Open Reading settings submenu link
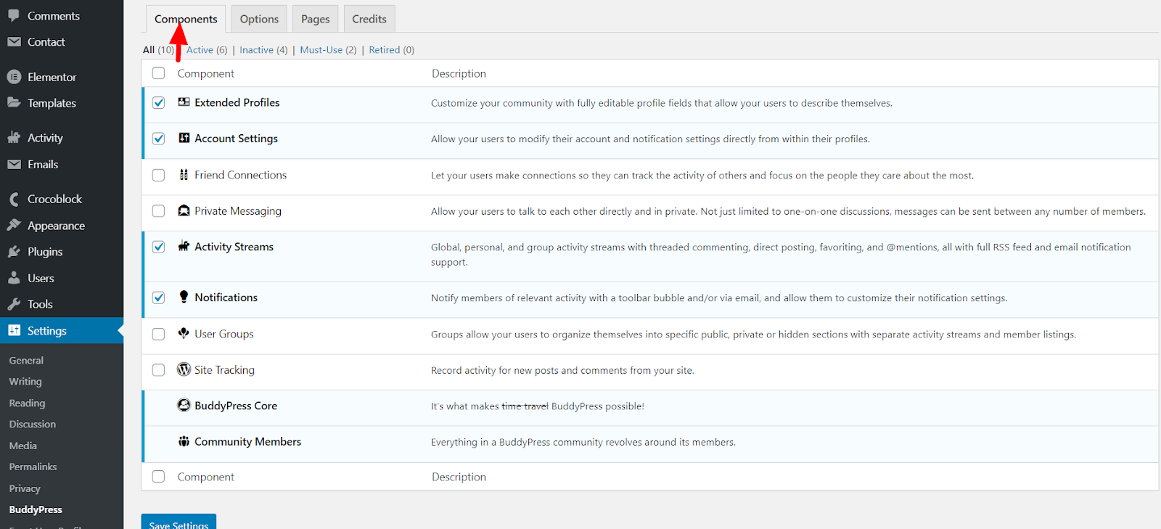 pyautogui.click(x=27, y=403)
